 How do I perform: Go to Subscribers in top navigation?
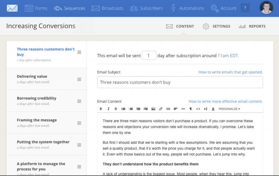point(146,8)
